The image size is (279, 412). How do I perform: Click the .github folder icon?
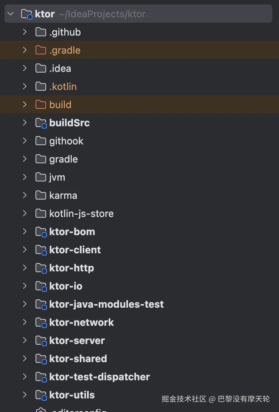(40, 32)
